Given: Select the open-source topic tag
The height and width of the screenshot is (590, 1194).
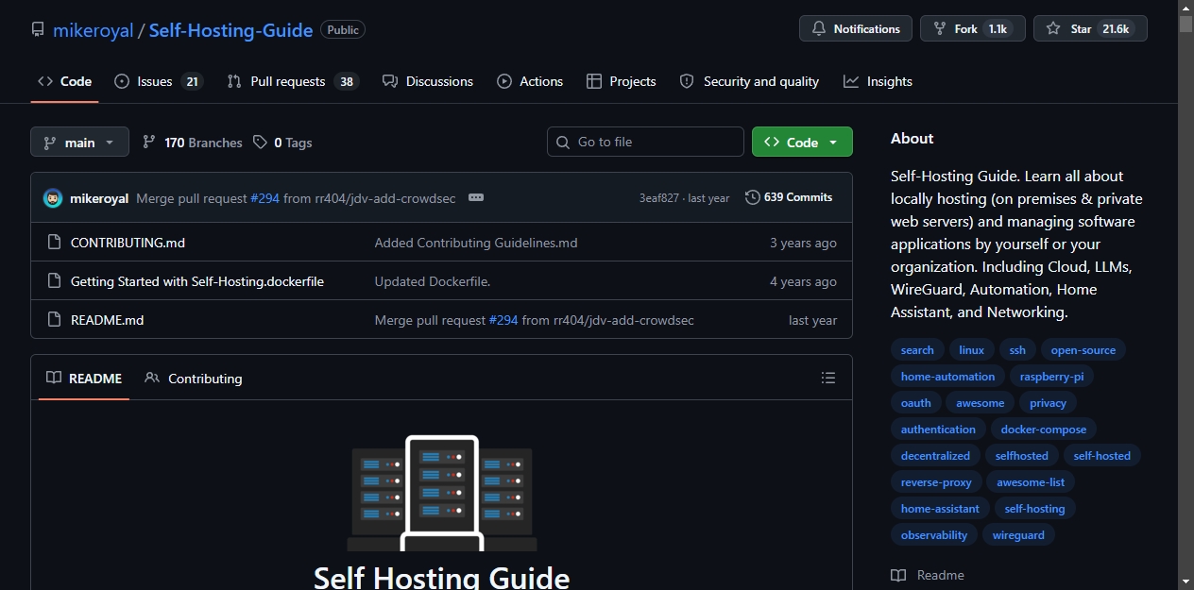Looking at the screenshot, I should [x=1083, y=350].
